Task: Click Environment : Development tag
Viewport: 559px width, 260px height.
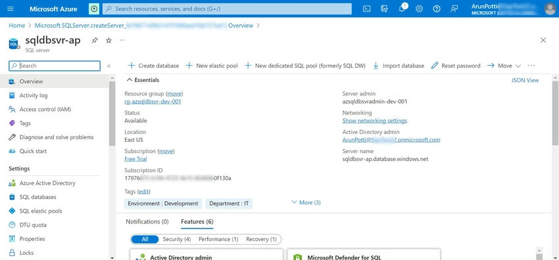Action: pyautogui.click(x=163, y=204)
